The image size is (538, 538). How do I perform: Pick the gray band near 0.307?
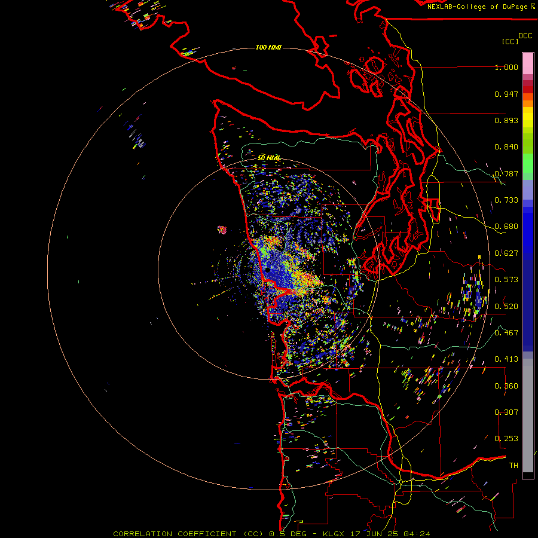click(528, 415)
